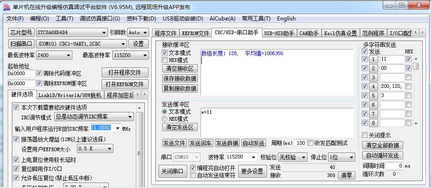This screenshot has height=188, width=431.
Task: Click multi-string send button 4
Action: point(373,86)
